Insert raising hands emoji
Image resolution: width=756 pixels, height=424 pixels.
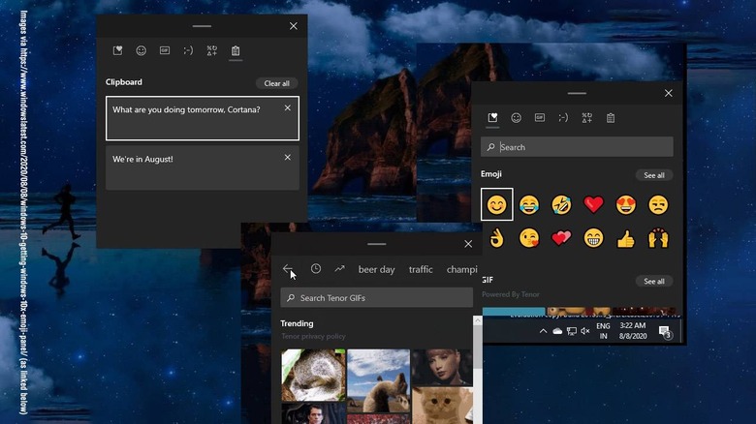tap(658, 238)
